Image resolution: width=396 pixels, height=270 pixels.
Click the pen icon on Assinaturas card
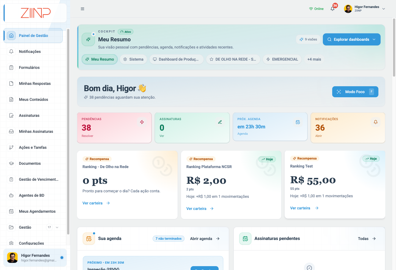pos(220,122)
